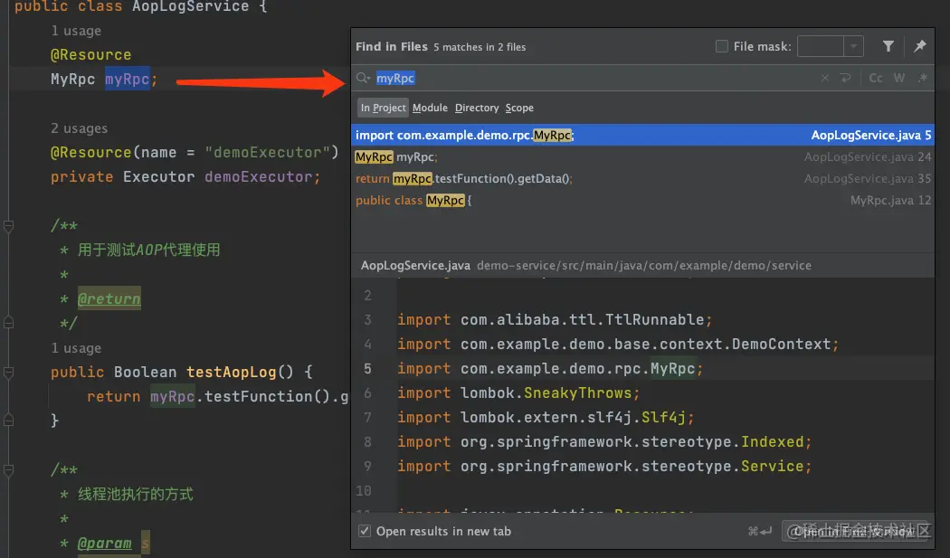Click the filter search results icon
The image size is (950, 558).
pyautogui.click(x=888, y=46)
